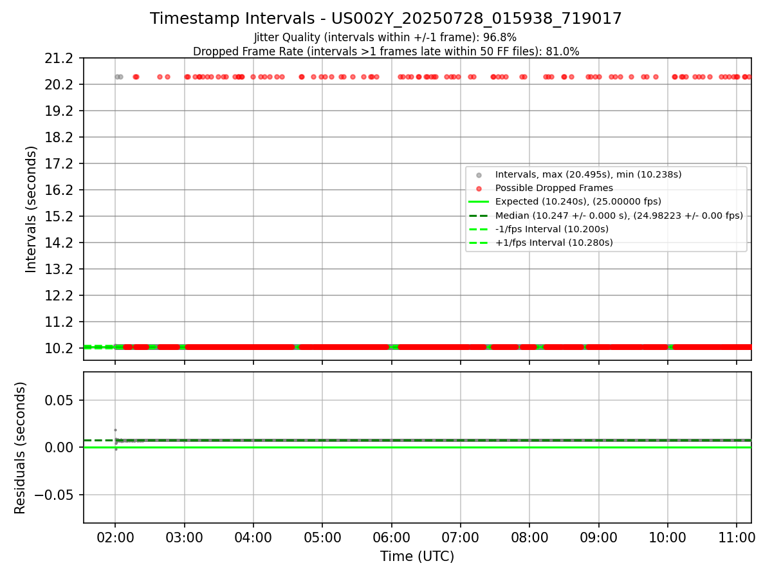
Task: Click the outlier residual dot above the line at 02:00
Action: coord(115,430)
